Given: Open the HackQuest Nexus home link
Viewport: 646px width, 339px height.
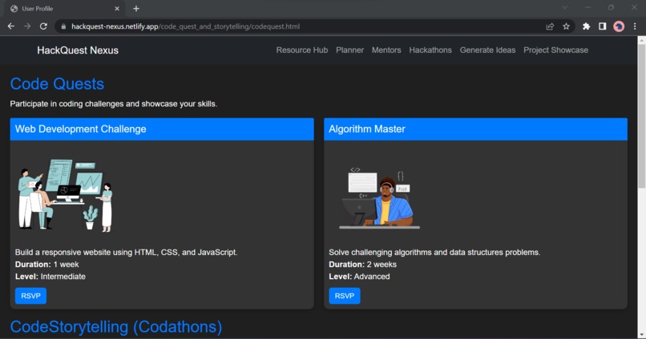Looking at the screenshot, I should [78, 50].
